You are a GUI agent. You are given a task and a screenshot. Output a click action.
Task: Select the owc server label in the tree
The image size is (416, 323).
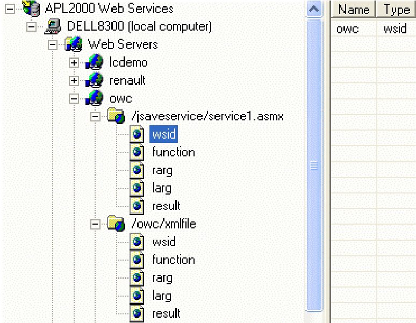(x=121, y=98)
